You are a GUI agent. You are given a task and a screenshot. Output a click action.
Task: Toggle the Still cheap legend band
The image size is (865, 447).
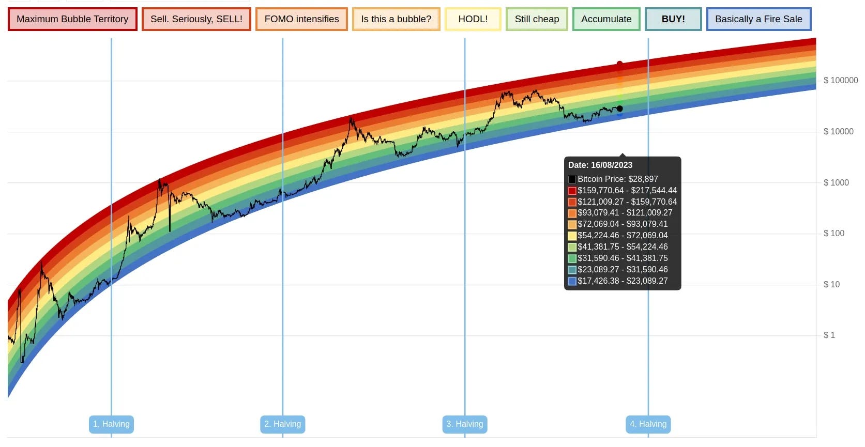[x=537, y=19]
